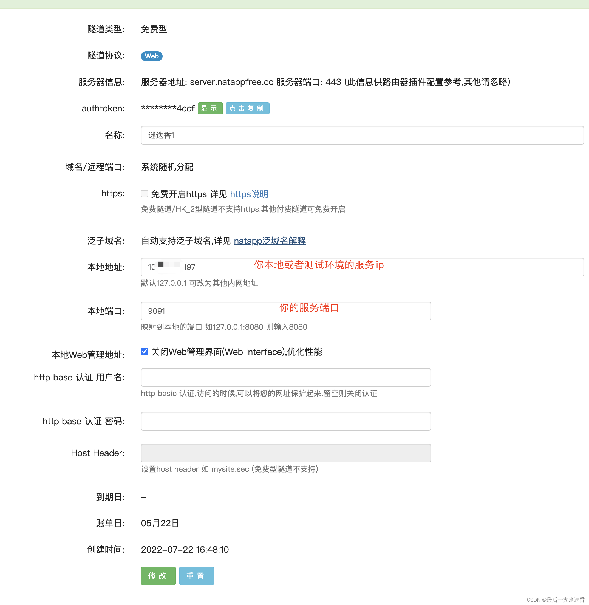Enable the 免费开启https checkbox
The width and height of the screenshot is (589, 605).
pyautogui.click(x=145, y=194)
